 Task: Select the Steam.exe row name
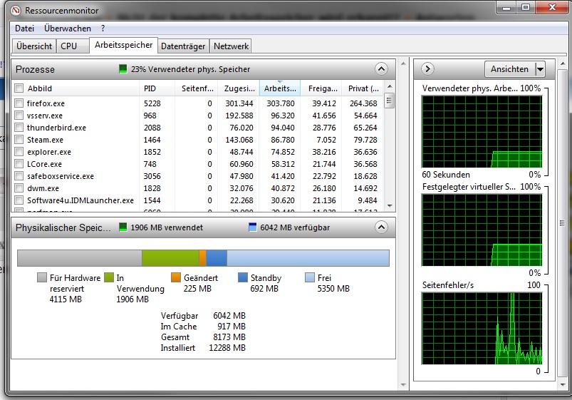[x=45, y=140]
